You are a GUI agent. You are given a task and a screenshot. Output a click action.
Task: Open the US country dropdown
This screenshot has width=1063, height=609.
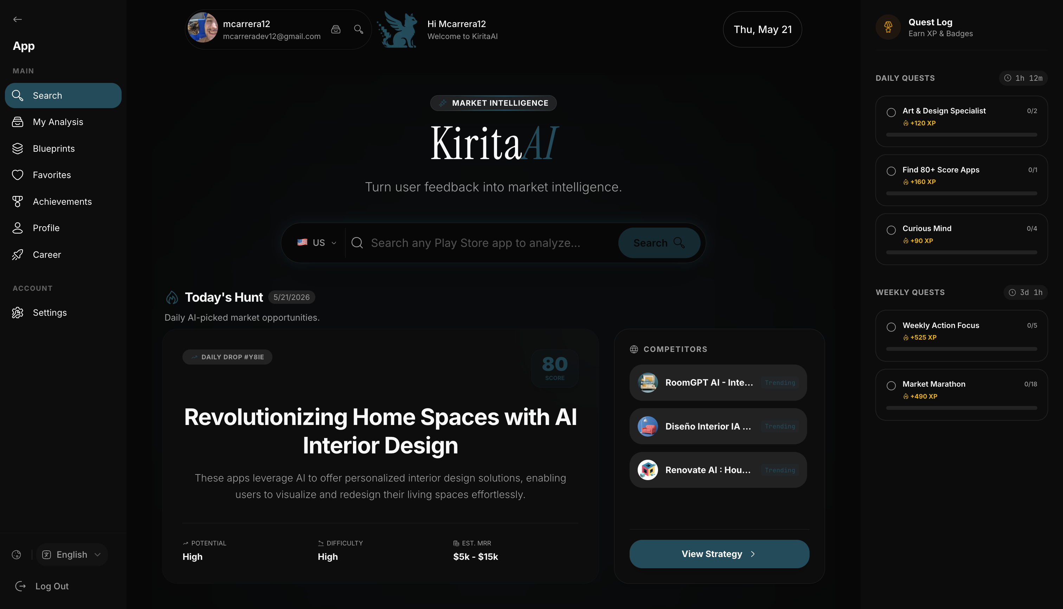(317, 243)
